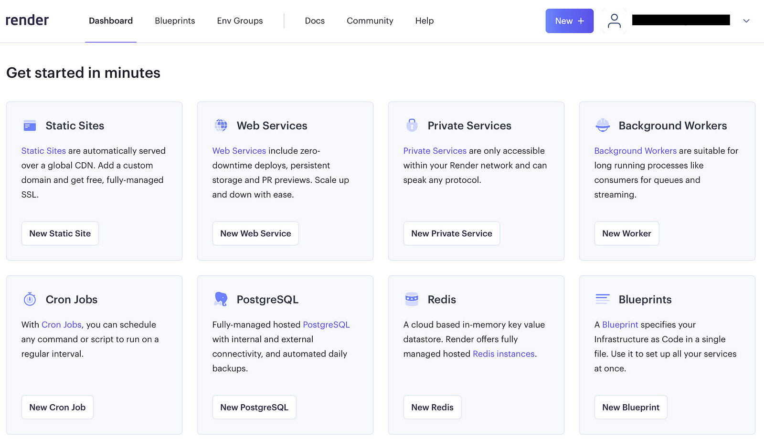Screen dimensions: 764x440
Task: Click the New Static Site button
Action: tap(60, 233)
